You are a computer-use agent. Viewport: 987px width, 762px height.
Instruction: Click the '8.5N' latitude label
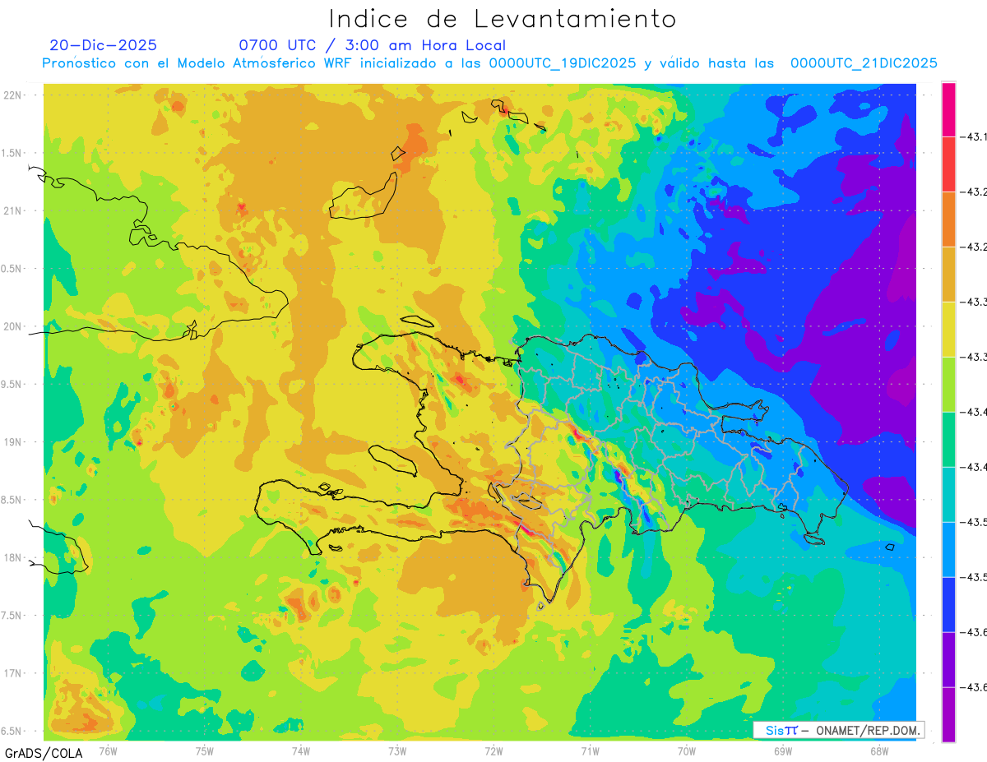pyautogui.click(x=12, y=500)
